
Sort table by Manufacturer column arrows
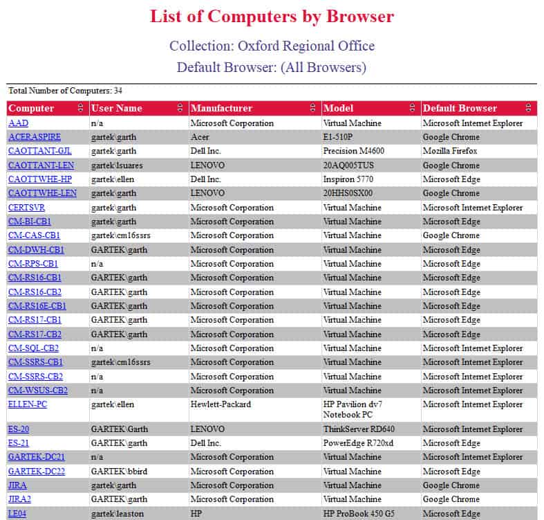312,108
